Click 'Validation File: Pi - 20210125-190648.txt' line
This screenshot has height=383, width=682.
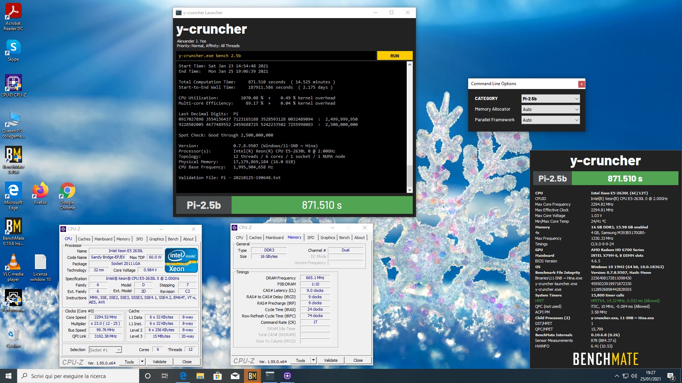229,178
